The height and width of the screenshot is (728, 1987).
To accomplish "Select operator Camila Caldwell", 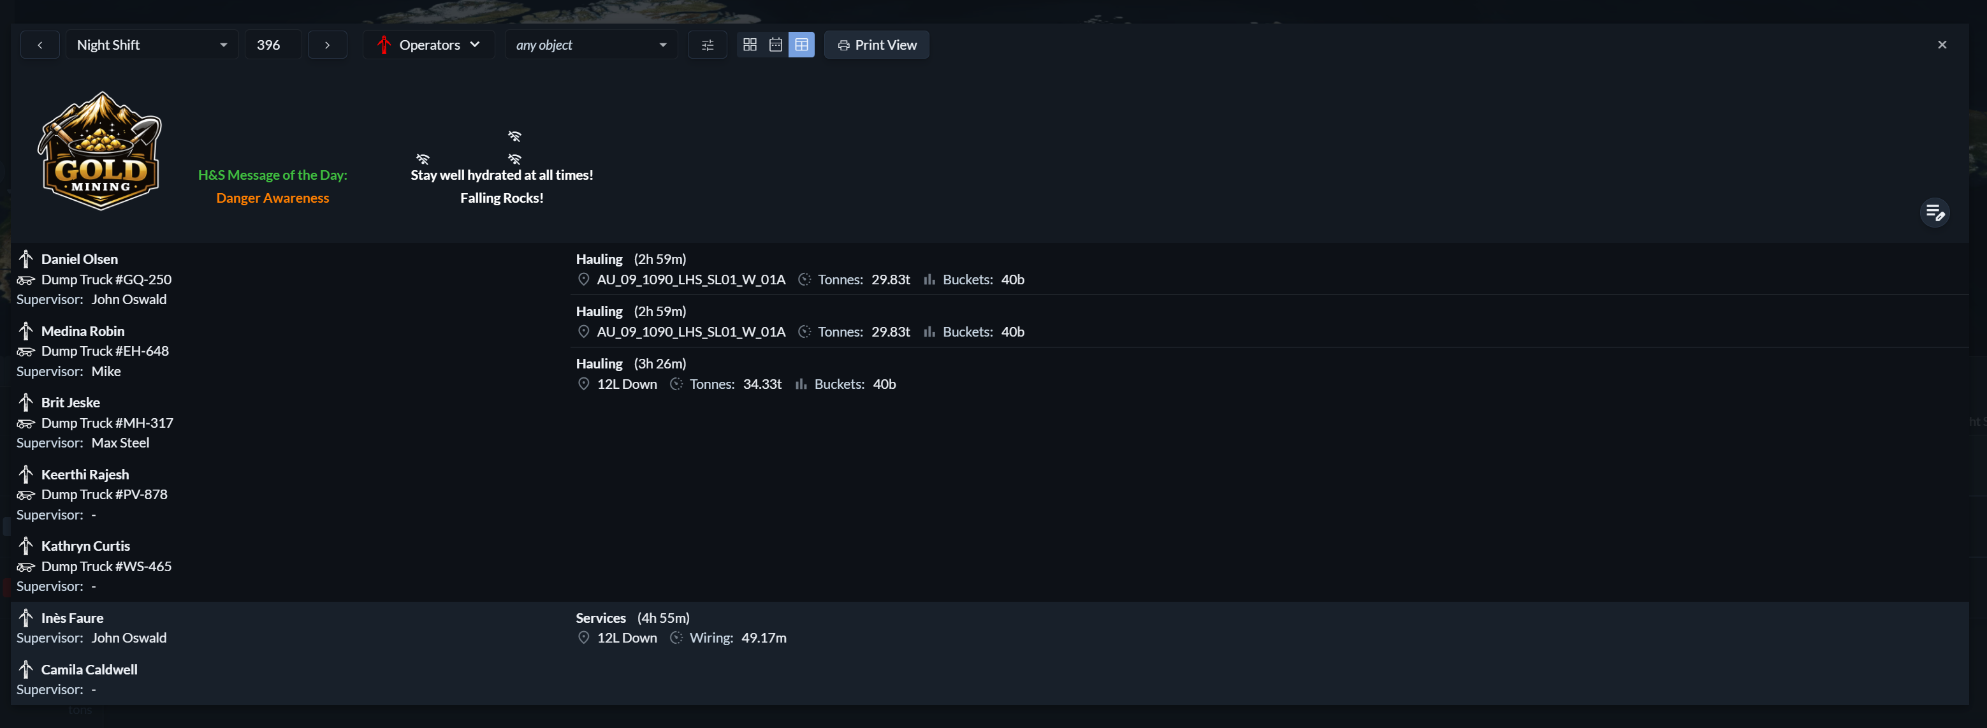I will [89, 669].
